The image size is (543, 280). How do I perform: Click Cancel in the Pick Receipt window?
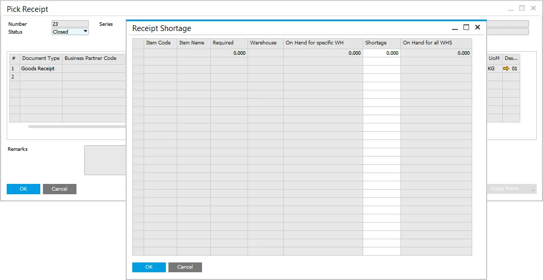59,189
